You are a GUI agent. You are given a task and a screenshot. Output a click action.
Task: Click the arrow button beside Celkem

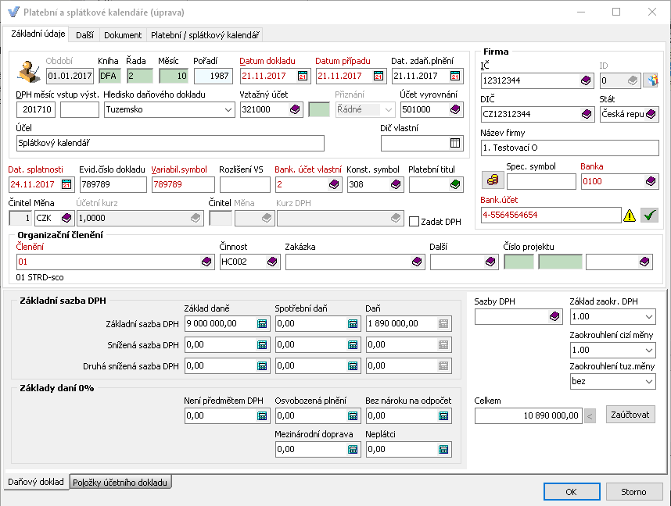pos(590,416)
